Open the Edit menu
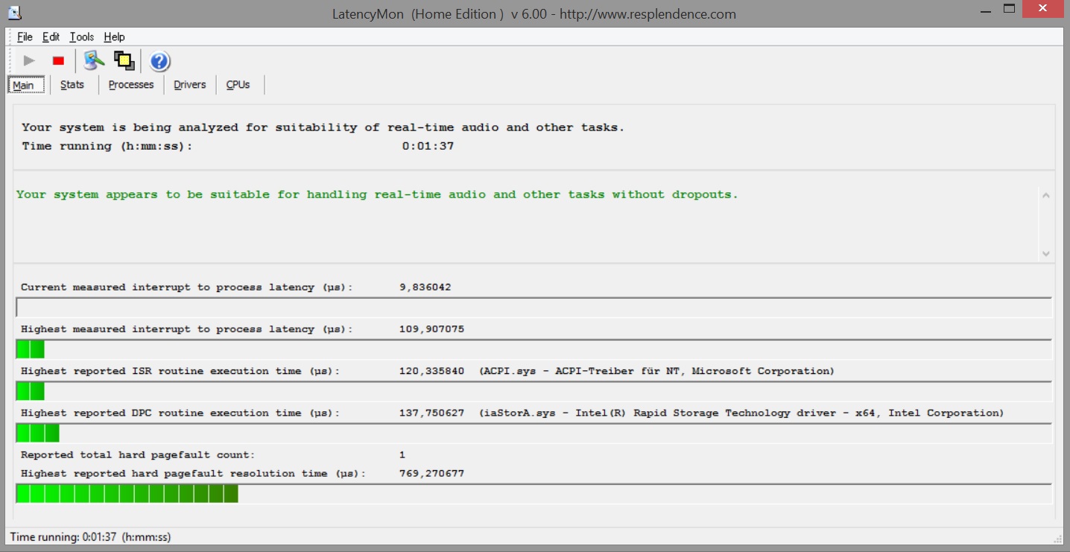 point(51,37)
